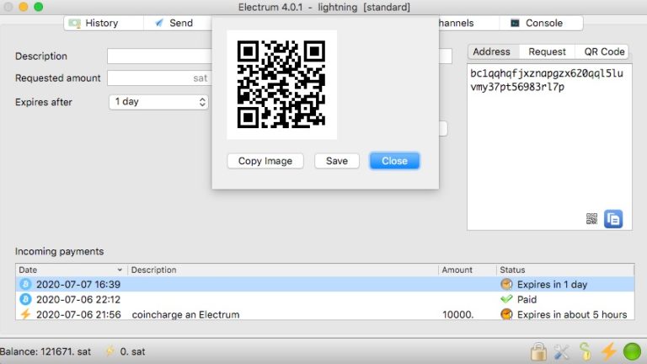Screen dimensions: 647x364
Task: Click the Copy Image button
Action: pos(265,161)
